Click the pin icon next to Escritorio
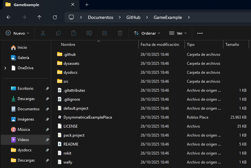The width and height of the screenshot is (251, 168). click(47, 88)
